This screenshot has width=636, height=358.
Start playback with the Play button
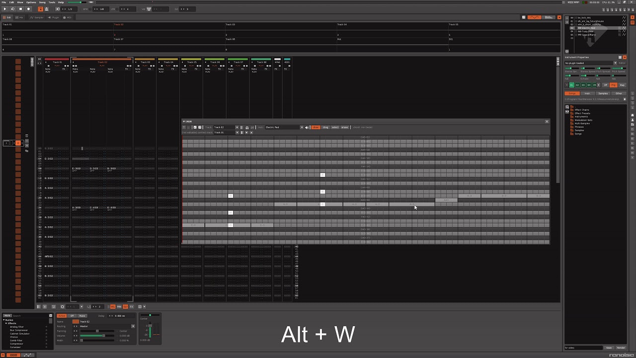pos(5,9)
